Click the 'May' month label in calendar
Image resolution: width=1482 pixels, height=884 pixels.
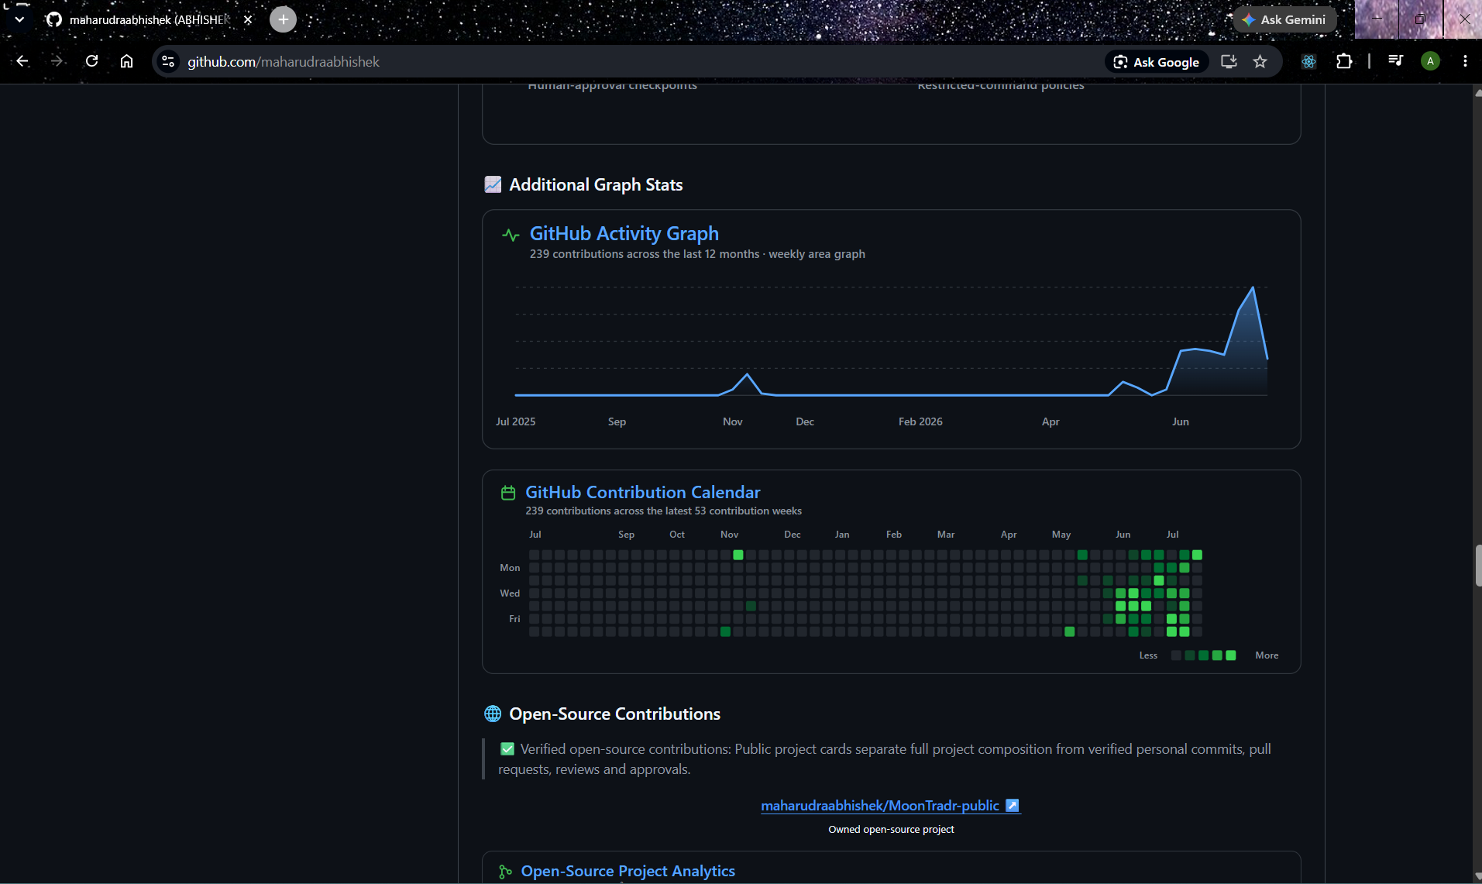click(x=1061, y=535)
